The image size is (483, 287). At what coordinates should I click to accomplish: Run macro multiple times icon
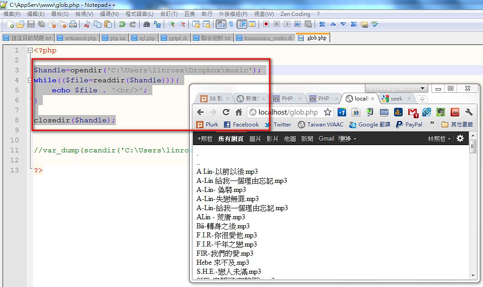tap(297, 24)
